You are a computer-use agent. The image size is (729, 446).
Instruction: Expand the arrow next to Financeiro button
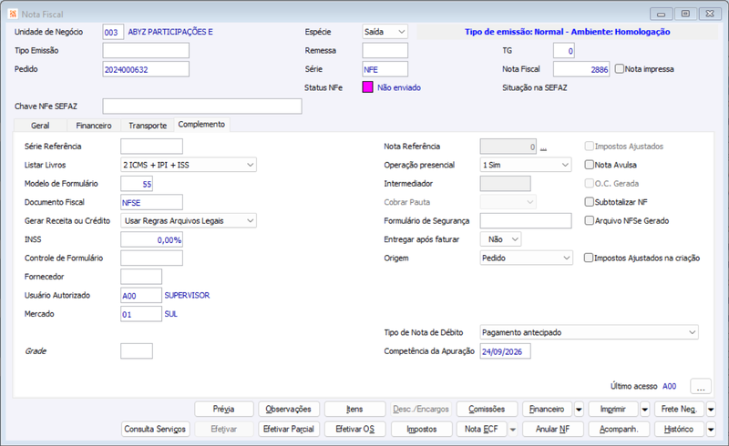579,410
